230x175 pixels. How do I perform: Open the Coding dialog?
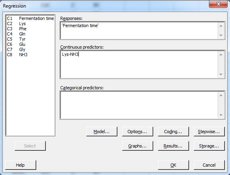pyautogui.click(x=173, y=132)
